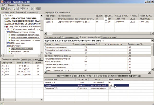Select the Смирнова Т.С. executor row
This screenshot has height=105, width=154.
tap(86, 88)
